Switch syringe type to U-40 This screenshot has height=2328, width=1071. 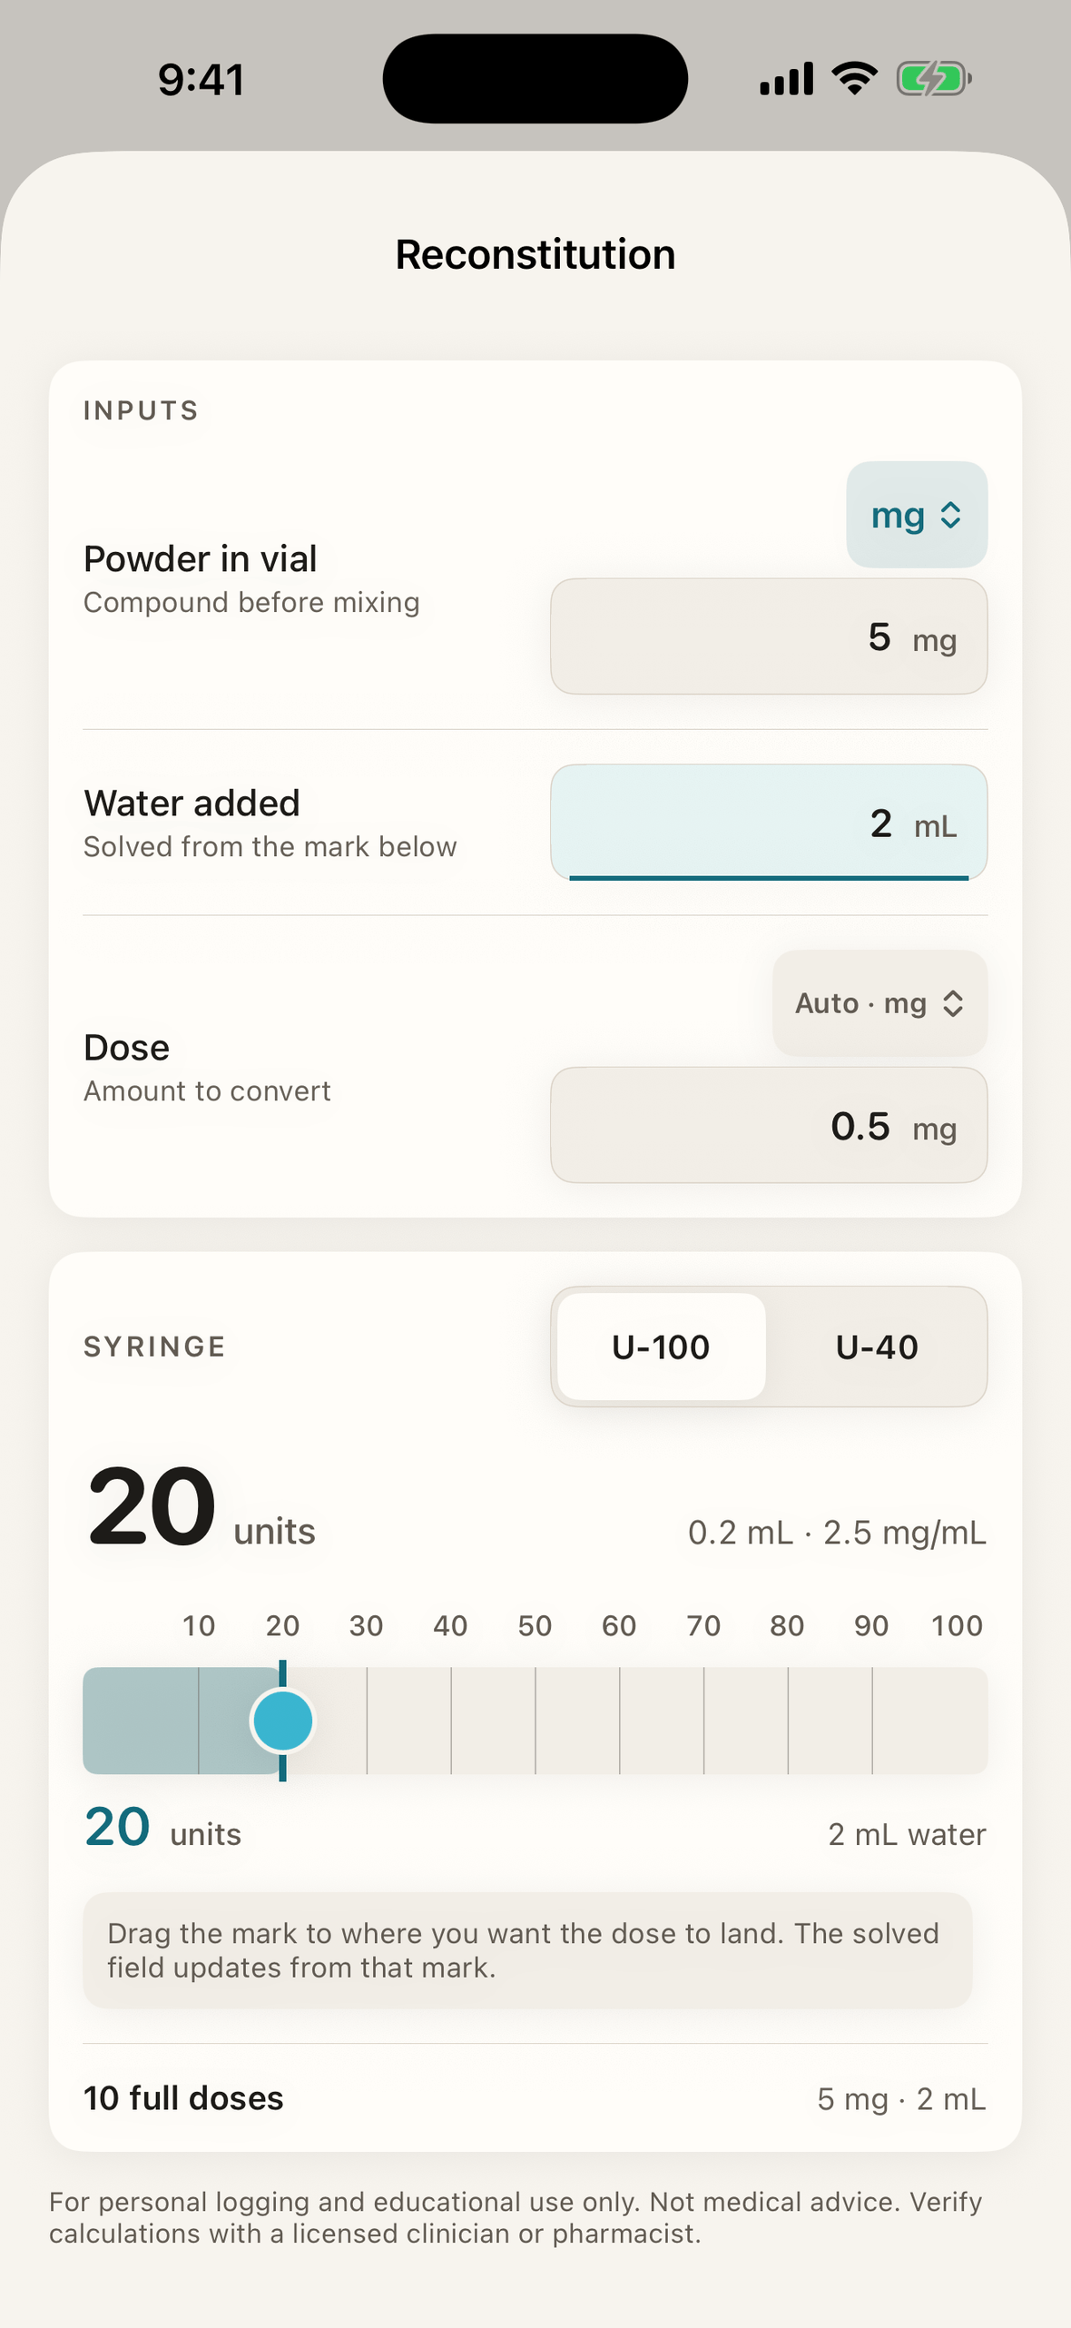pyautogui.click(x=877, y=1346)
